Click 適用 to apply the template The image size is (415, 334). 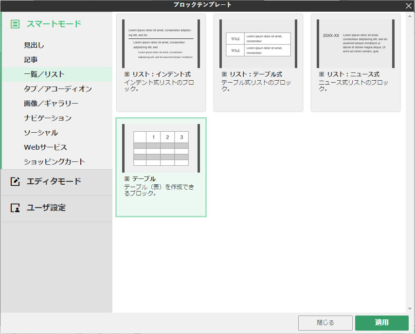point(382,322)
